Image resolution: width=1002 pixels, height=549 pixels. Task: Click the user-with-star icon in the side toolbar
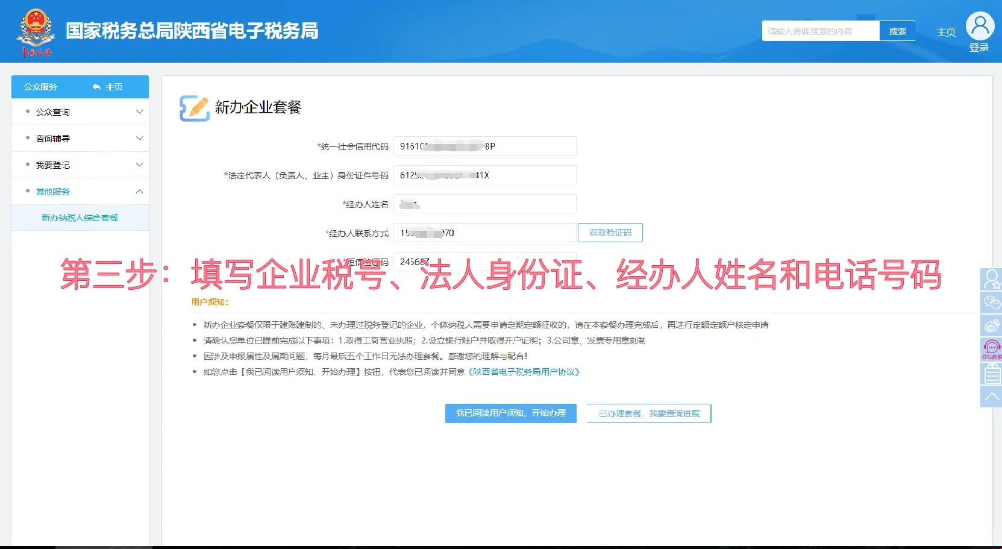click(x=991, y=279)
